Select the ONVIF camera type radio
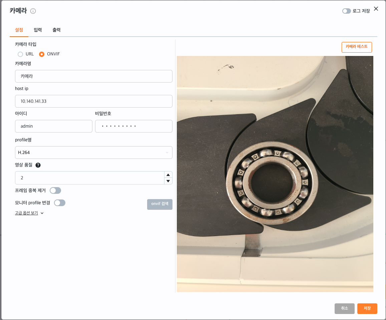The height and width of the screenshot is (320, 386). point(42,54)
